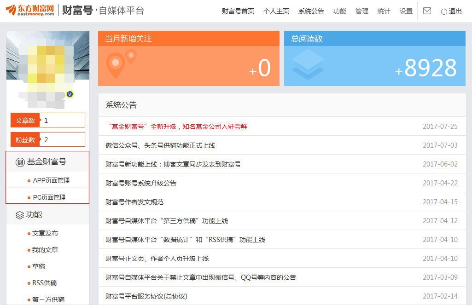
Task: Click the date 2017-02-14
Action: pyautogui.click(x=440, y=296)
